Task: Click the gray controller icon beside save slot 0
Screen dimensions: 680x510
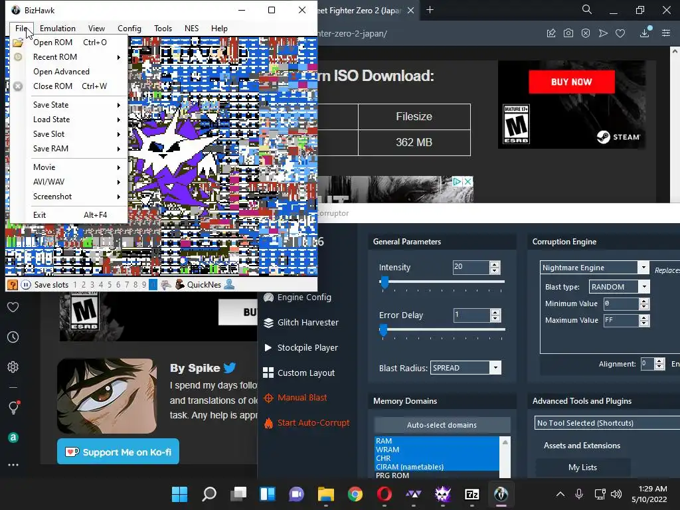Action: (165, 285)
